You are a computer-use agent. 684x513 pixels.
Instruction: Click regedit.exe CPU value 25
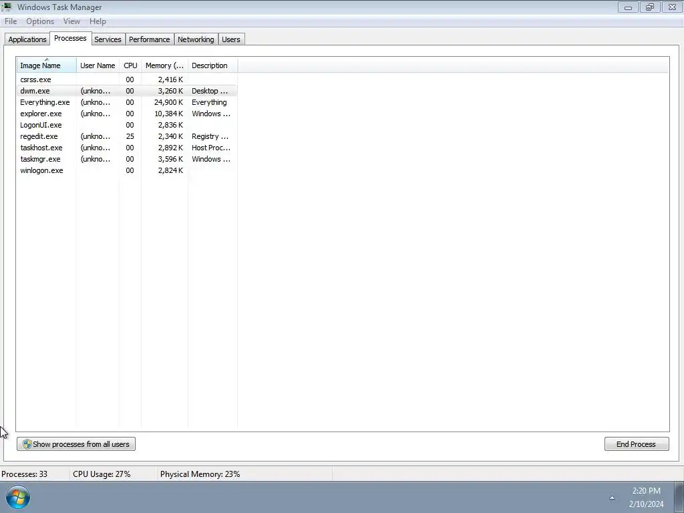tap(130, 136)
